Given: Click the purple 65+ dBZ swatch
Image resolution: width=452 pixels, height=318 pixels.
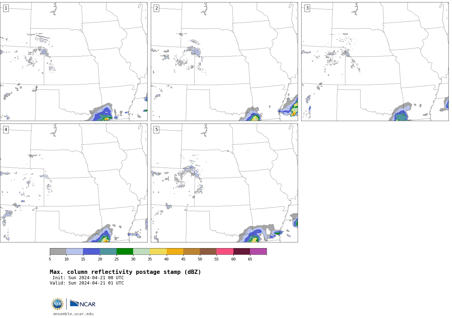Looking at the screenshot, I should (x=258, y=251).
